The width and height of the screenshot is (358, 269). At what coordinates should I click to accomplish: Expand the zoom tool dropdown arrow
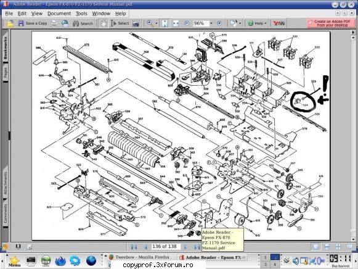tap(157, 23)
